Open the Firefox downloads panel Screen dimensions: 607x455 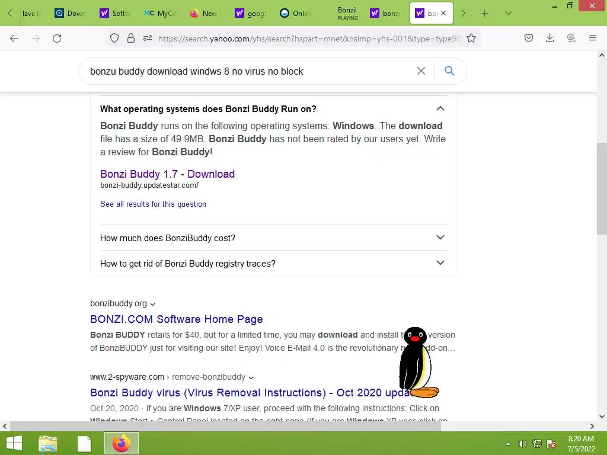click(550, 38)
